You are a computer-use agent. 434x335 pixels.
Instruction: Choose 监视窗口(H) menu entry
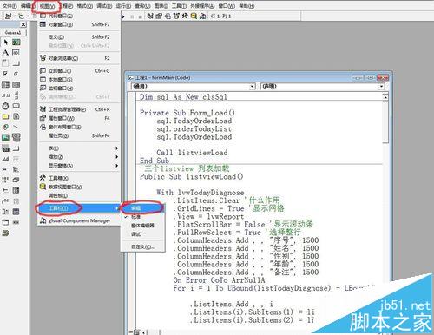tap(79, 88)
